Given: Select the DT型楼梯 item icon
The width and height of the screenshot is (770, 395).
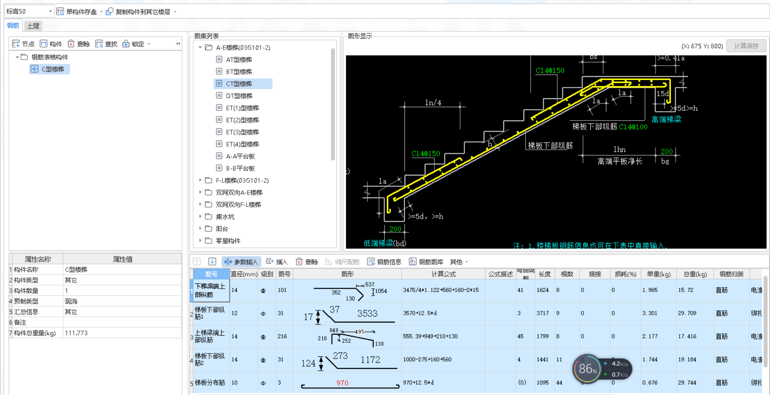Looking at the screenshot, I should coord(219,96).
